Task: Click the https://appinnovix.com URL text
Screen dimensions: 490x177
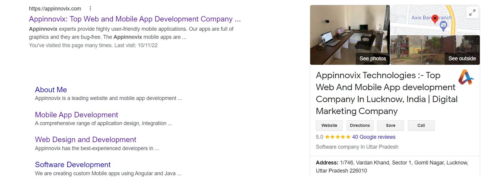Action: click(x=55, y=9)
